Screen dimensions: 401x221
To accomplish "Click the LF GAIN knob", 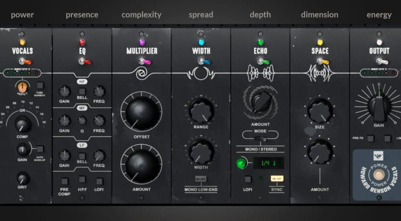I will pyautogui.click(x=65, y=155).
